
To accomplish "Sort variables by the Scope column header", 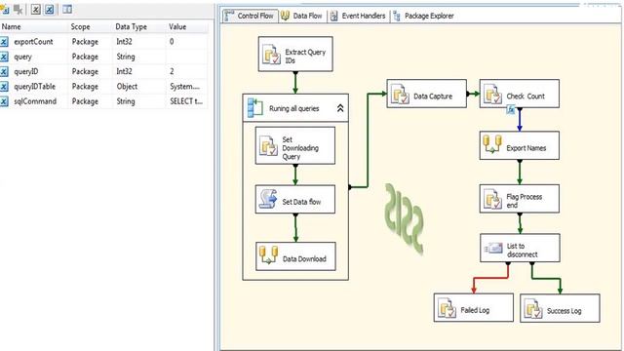I will (80, 26).
